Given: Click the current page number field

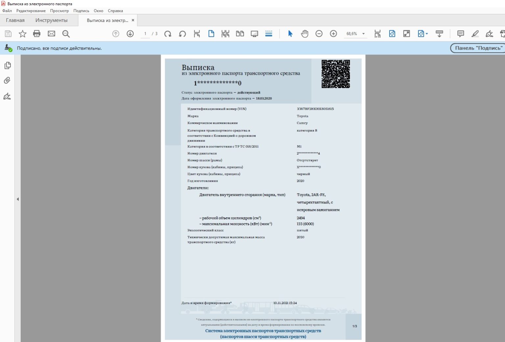Looking at the screenshot, I should click(145, 33).
